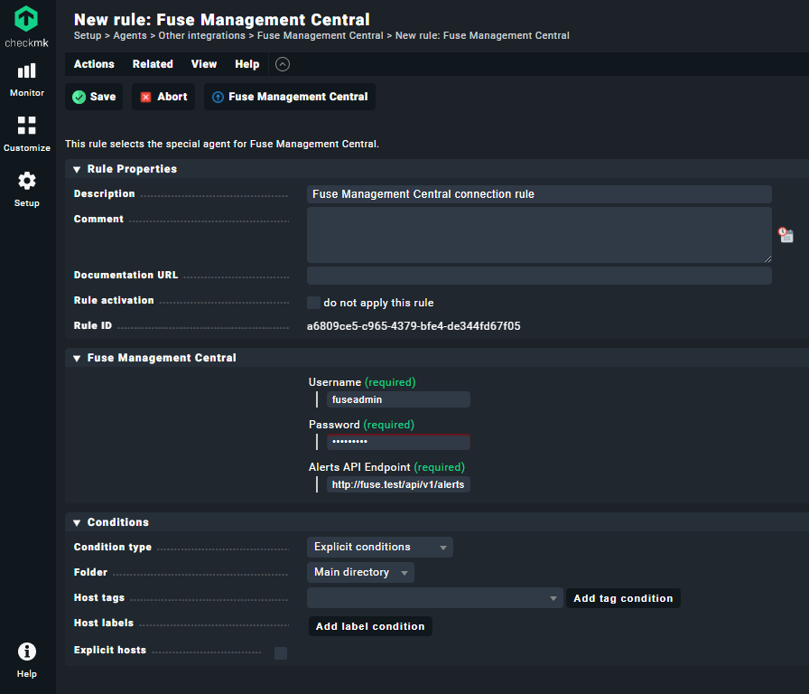Insert timestamp with the comment calendar icon
Image resolution: width=809 pixels, height=694 pixels.
coord(786,235)
